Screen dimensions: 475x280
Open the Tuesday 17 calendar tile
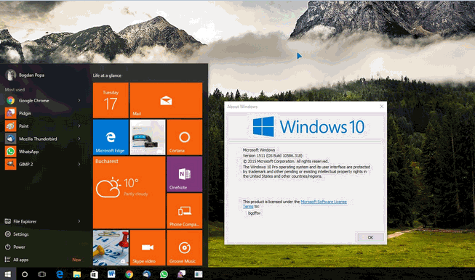111,100
